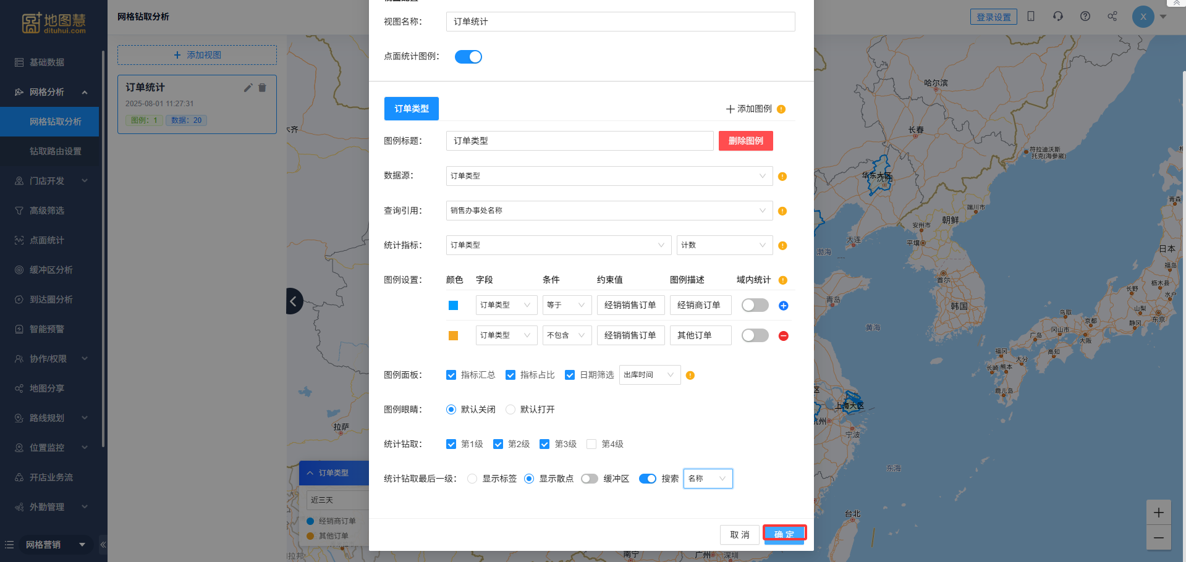The width and height of the screenshot is (1186, 562).
Task: Click the red minus icon to remove 其他订单 row
Action: [x=783, y=336]
